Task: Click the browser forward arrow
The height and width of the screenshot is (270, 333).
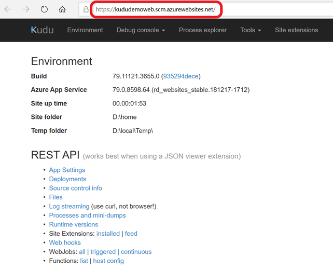Action: point(26,9)
